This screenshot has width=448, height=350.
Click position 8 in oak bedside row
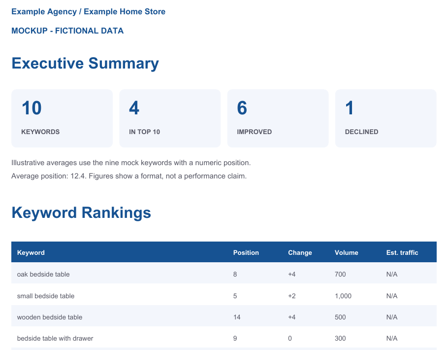coord(235,274)
